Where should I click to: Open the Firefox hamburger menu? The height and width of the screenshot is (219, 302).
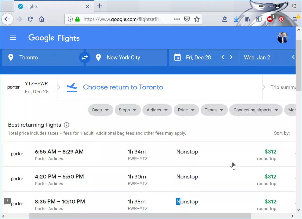pos(296,19)
